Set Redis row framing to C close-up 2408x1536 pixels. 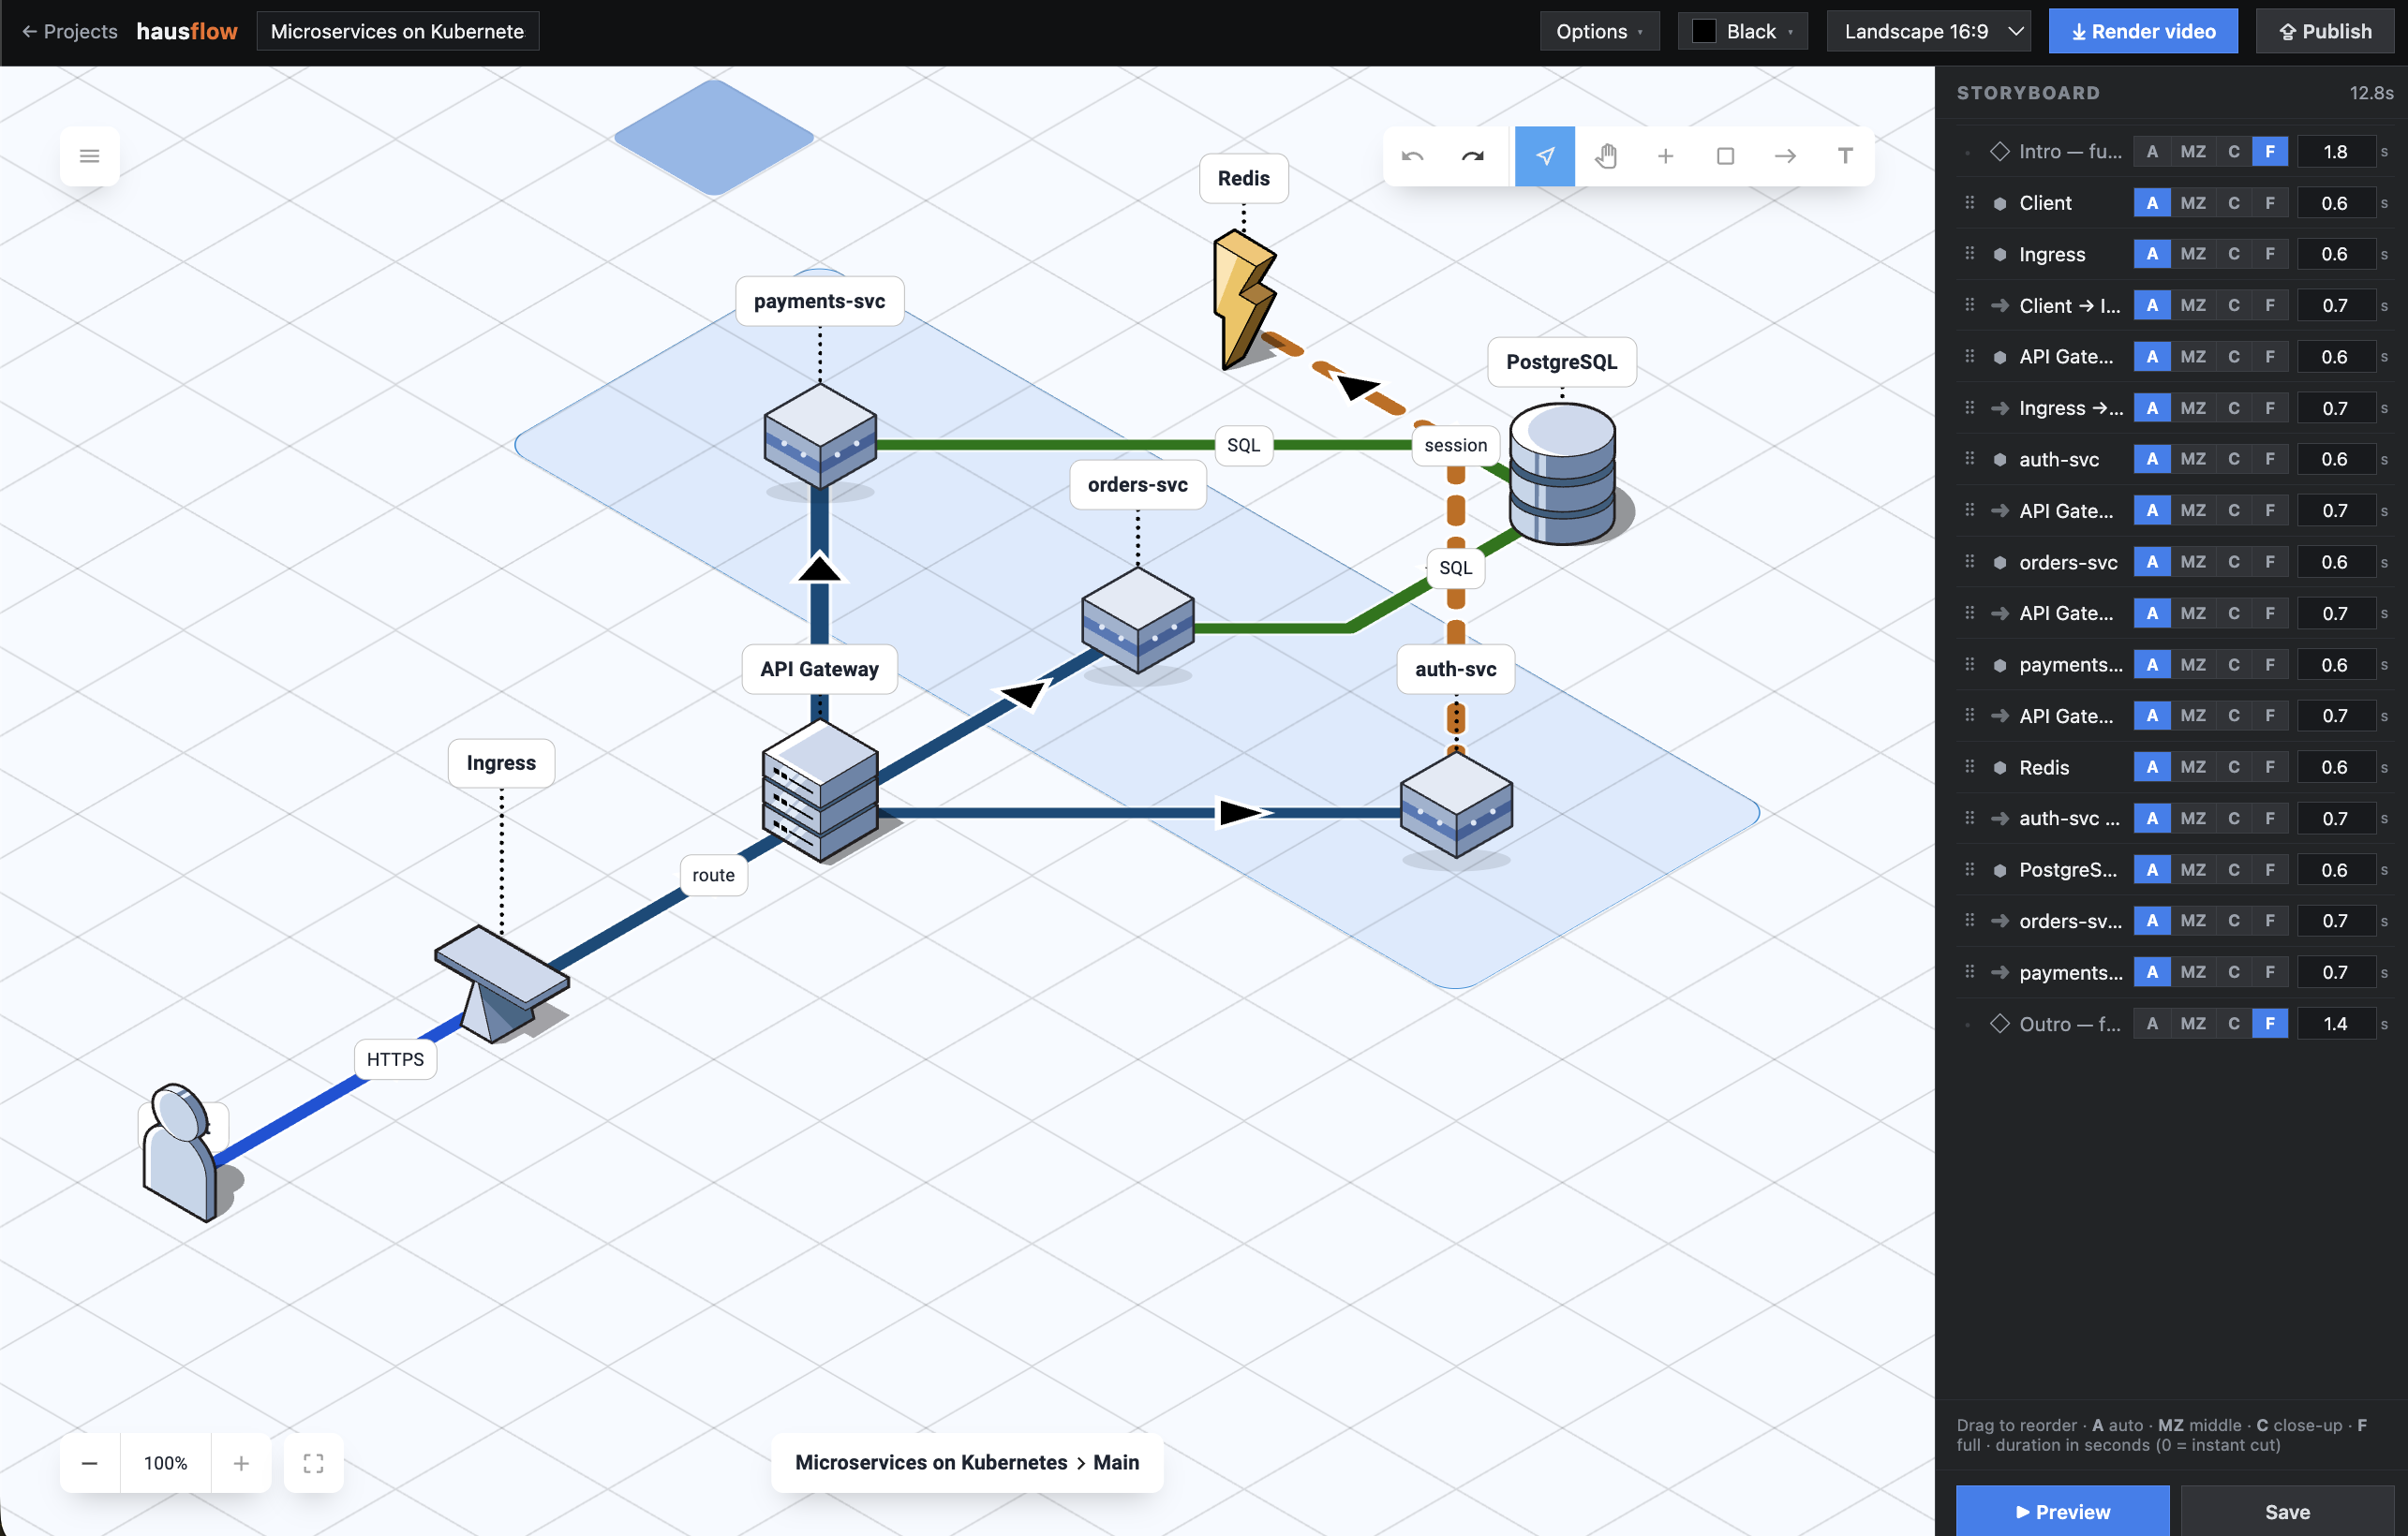(2233, 766)
